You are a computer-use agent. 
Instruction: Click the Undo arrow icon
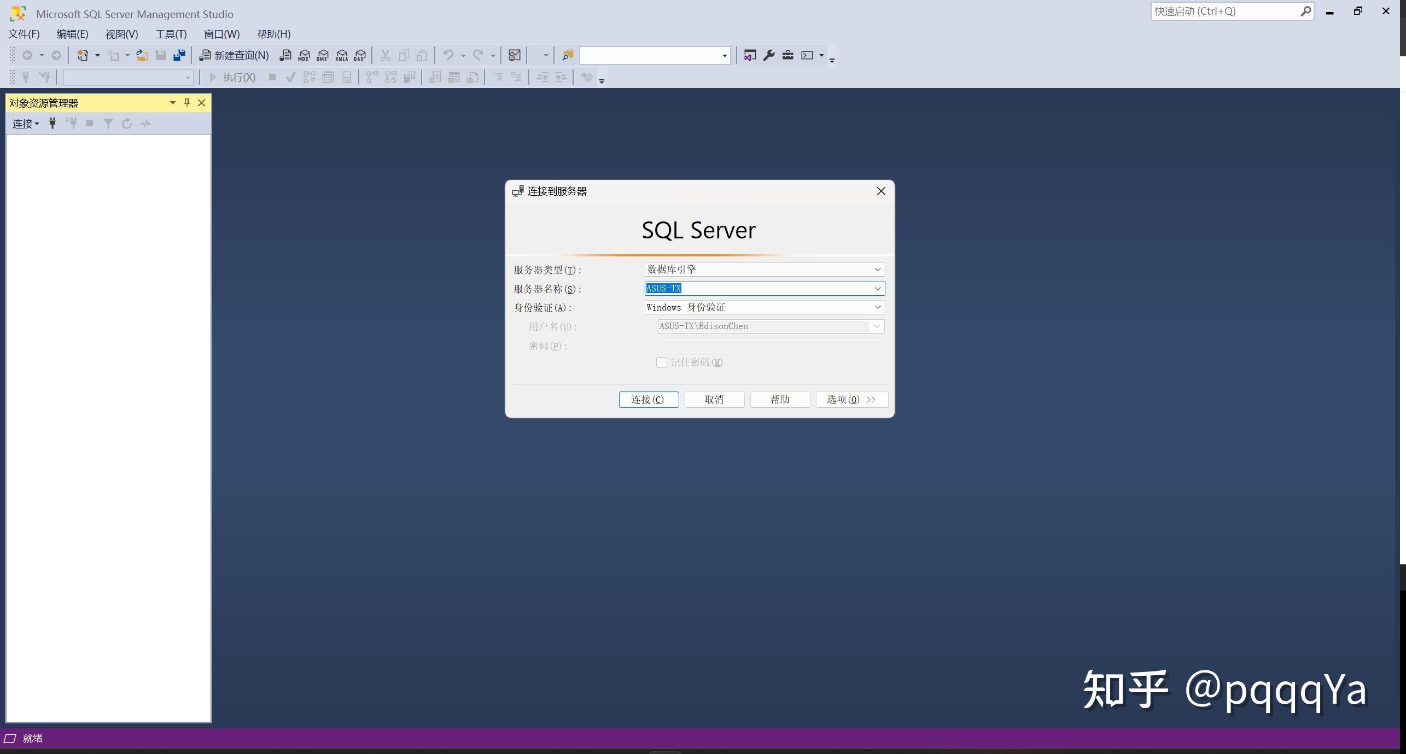tap(447, 55)
